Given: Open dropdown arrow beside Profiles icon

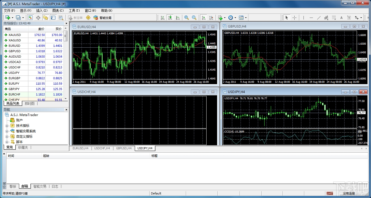Looking at the screenshot, I should (23, 18).
